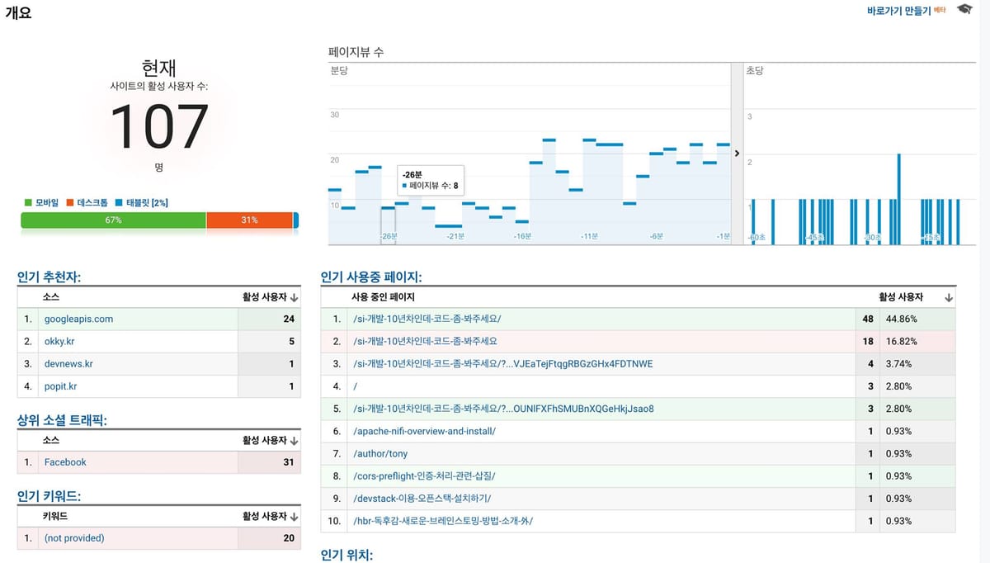990x563 pixels.
Task: Open /apache-nifi-overview-and-install/ page link
Action: pyautogui.click(x=424, y=431)
